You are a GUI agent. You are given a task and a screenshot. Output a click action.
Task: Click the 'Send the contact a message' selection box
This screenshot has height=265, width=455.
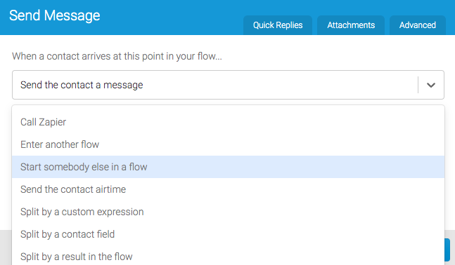point(228,85)
